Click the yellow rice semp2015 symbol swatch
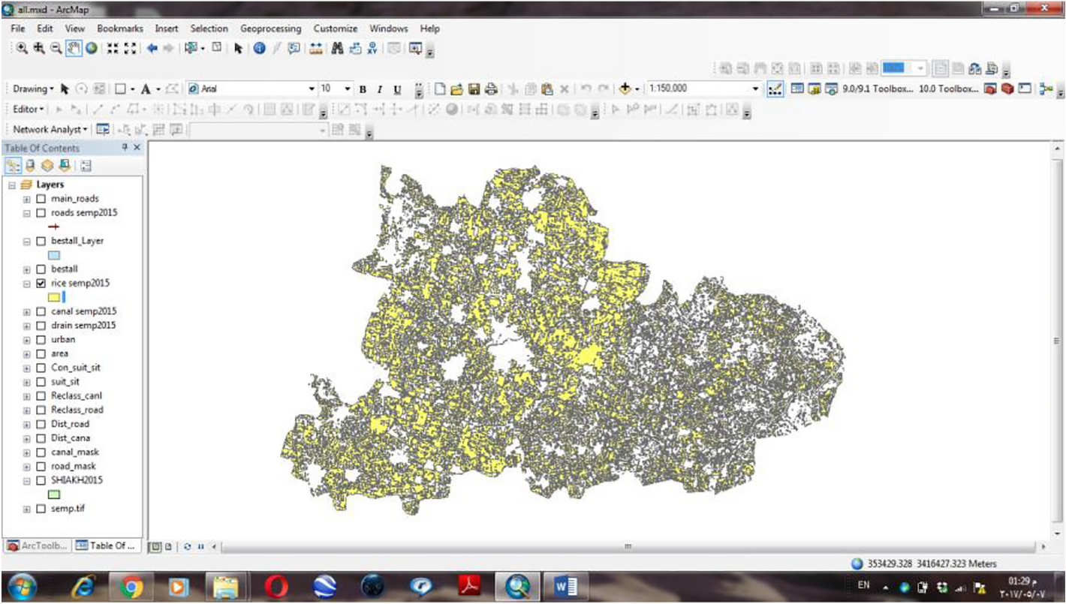The width and height of the screenshot is (1066, 604). tap(53, 298)
